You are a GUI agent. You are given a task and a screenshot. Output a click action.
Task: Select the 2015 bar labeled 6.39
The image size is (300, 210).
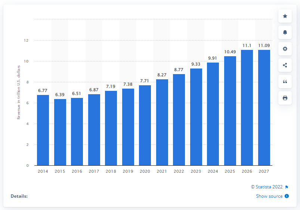(x=60, y=132)
